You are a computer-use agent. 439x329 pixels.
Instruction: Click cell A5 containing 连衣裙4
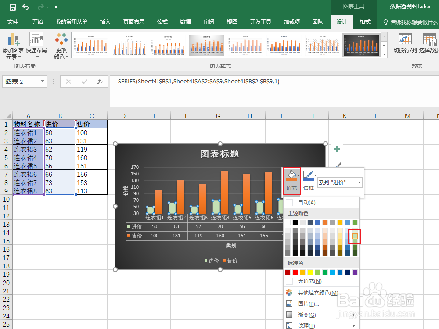pyautogui.click(x=28, y=157)
